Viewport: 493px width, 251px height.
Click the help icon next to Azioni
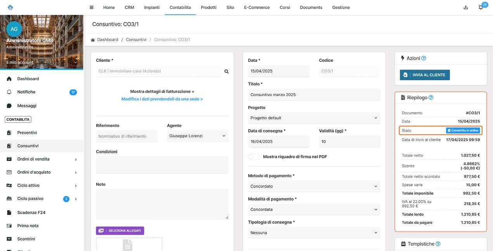[424, 58]
